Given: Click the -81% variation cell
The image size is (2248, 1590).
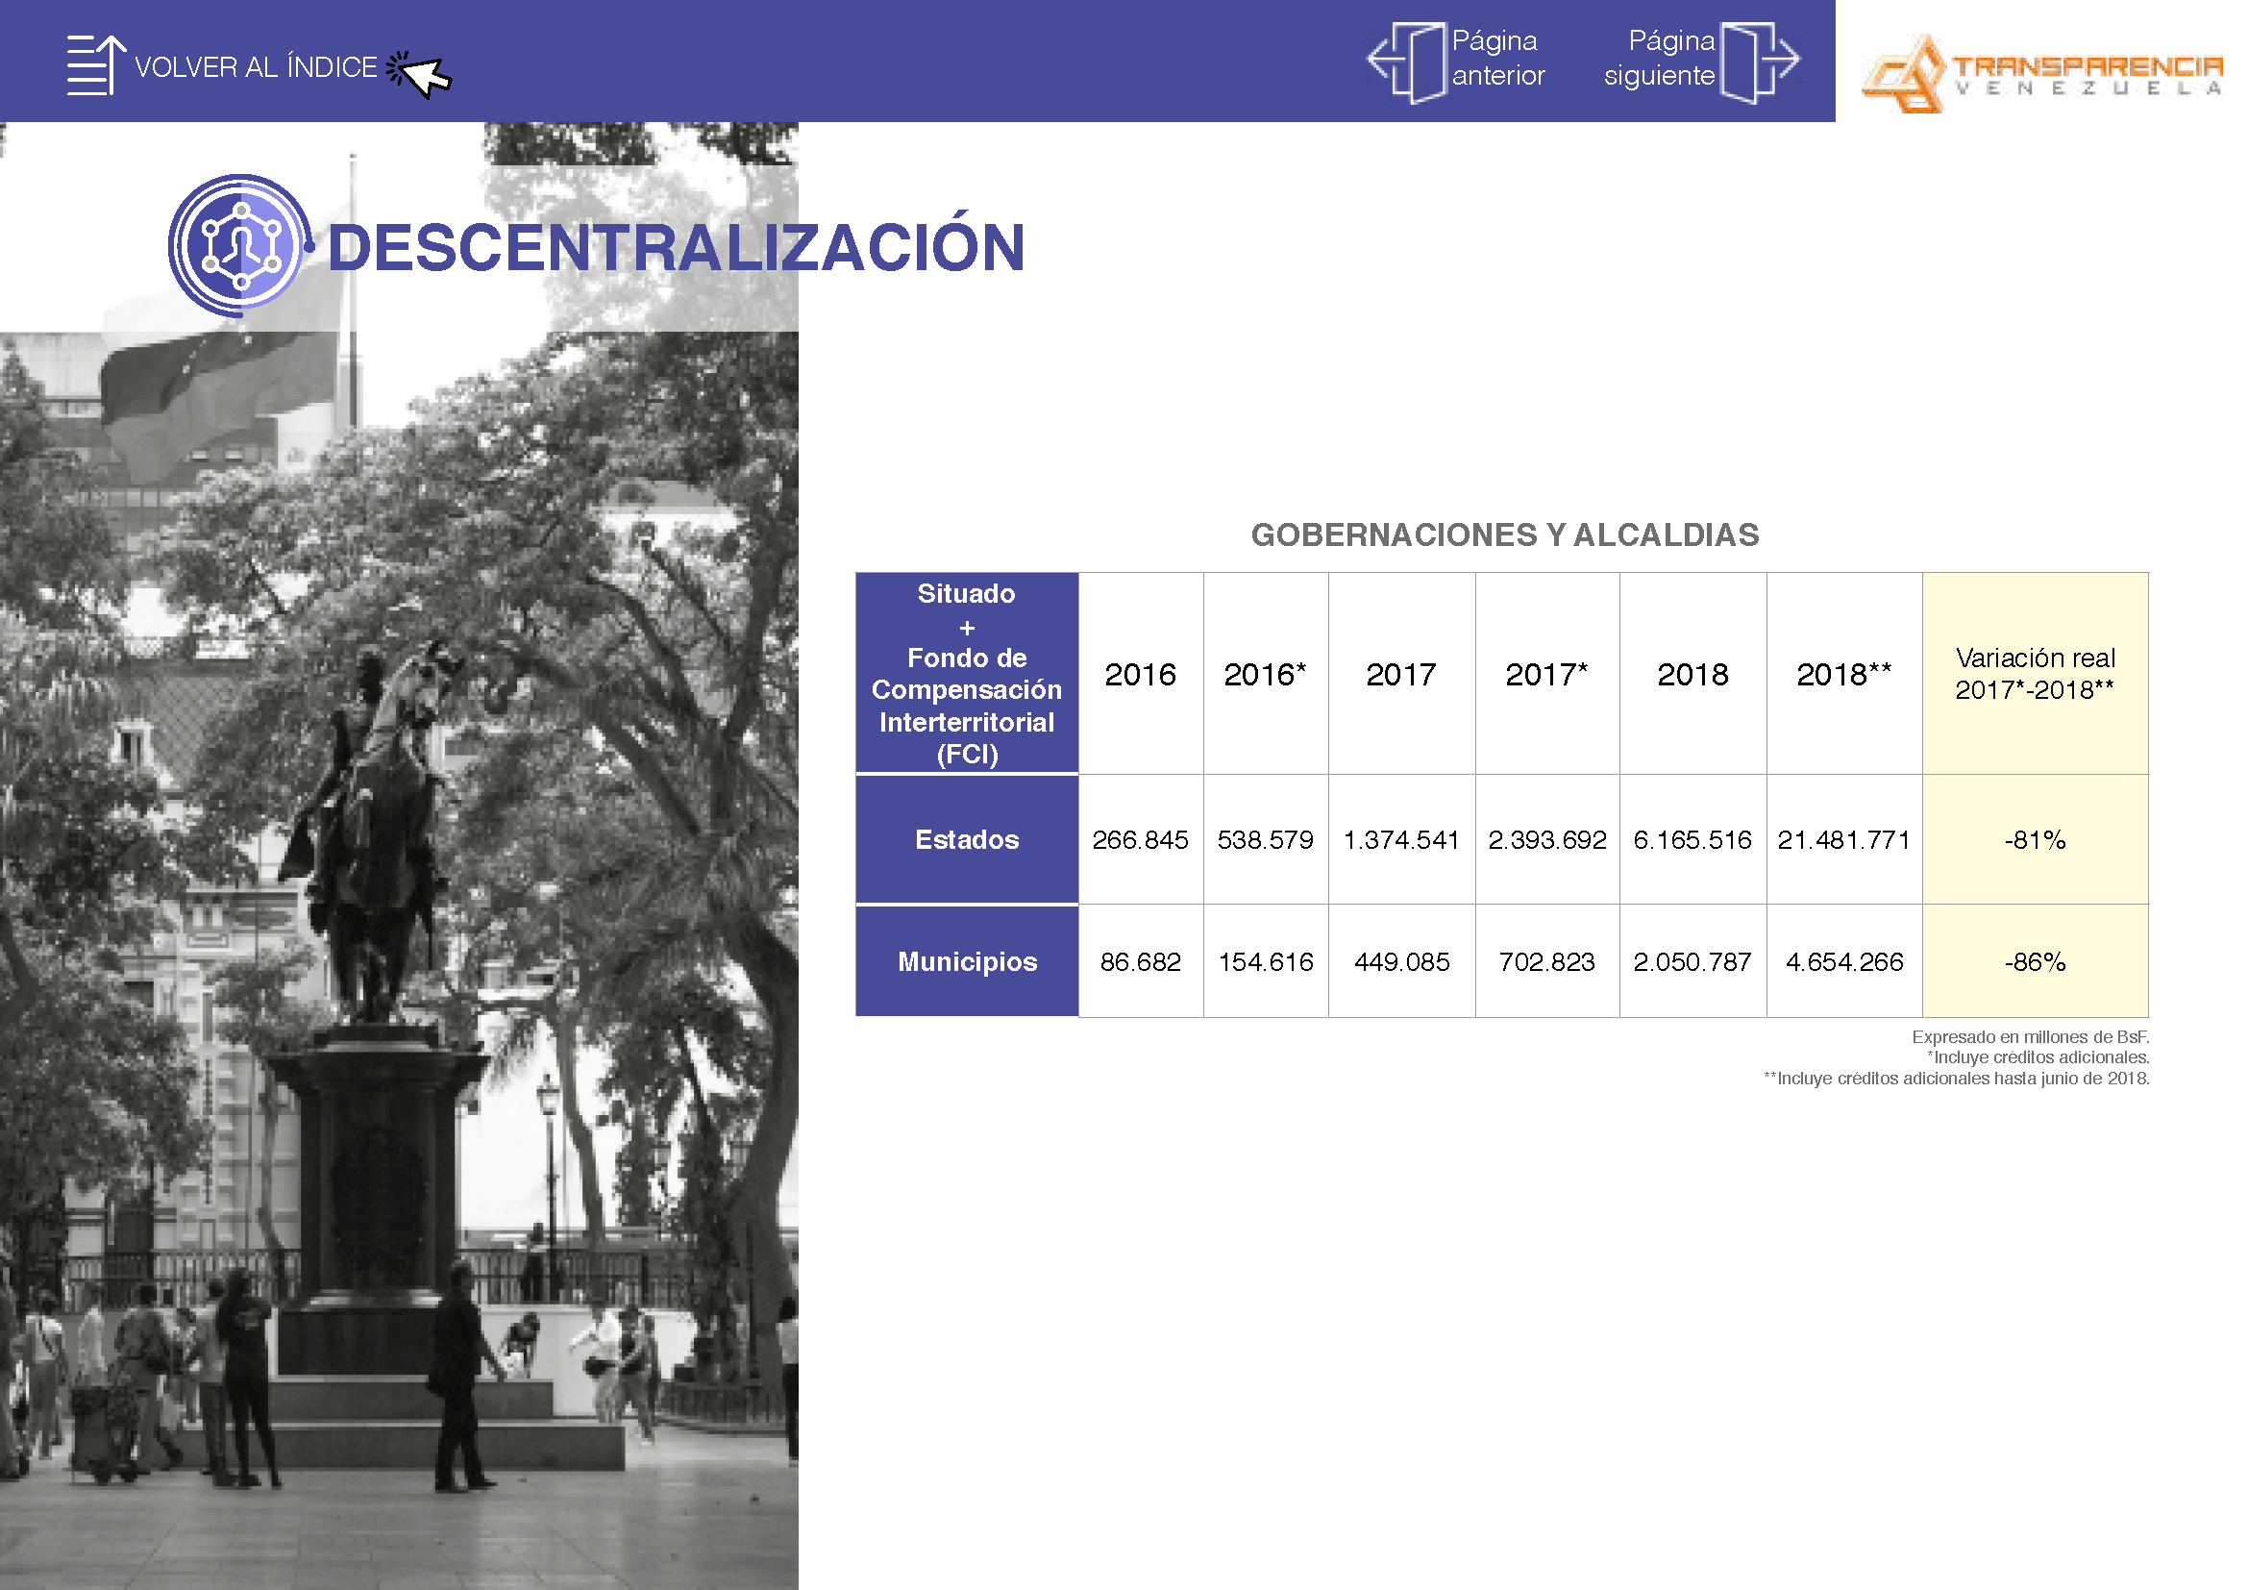Looking at the screenshot, I should (2035, 840).
